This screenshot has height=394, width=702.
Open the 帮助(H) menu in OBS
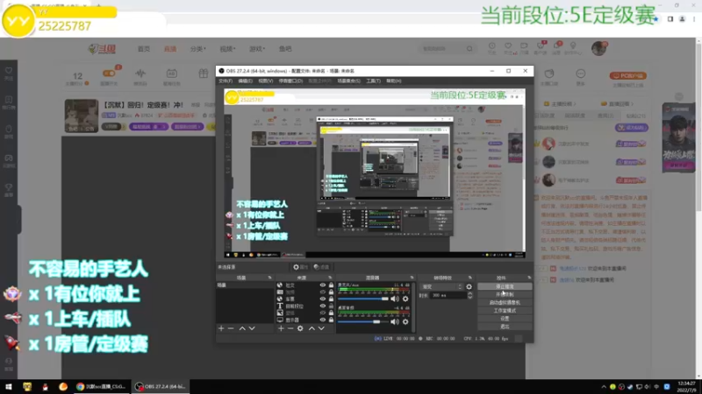[x=393, y=81]
